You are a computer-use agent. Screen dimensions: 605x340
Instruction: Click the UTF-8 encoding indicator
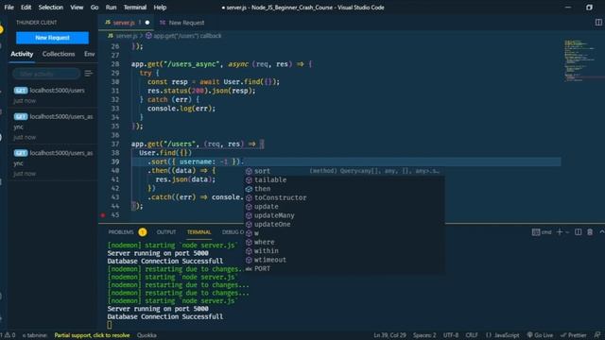[x=451, y=335]
